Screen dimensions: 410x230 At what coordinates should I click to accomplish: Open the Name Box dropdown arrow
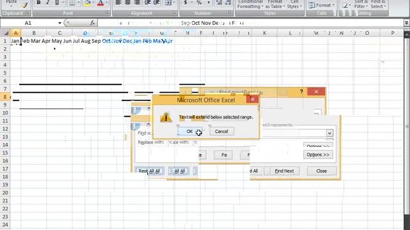pos(60,23)
